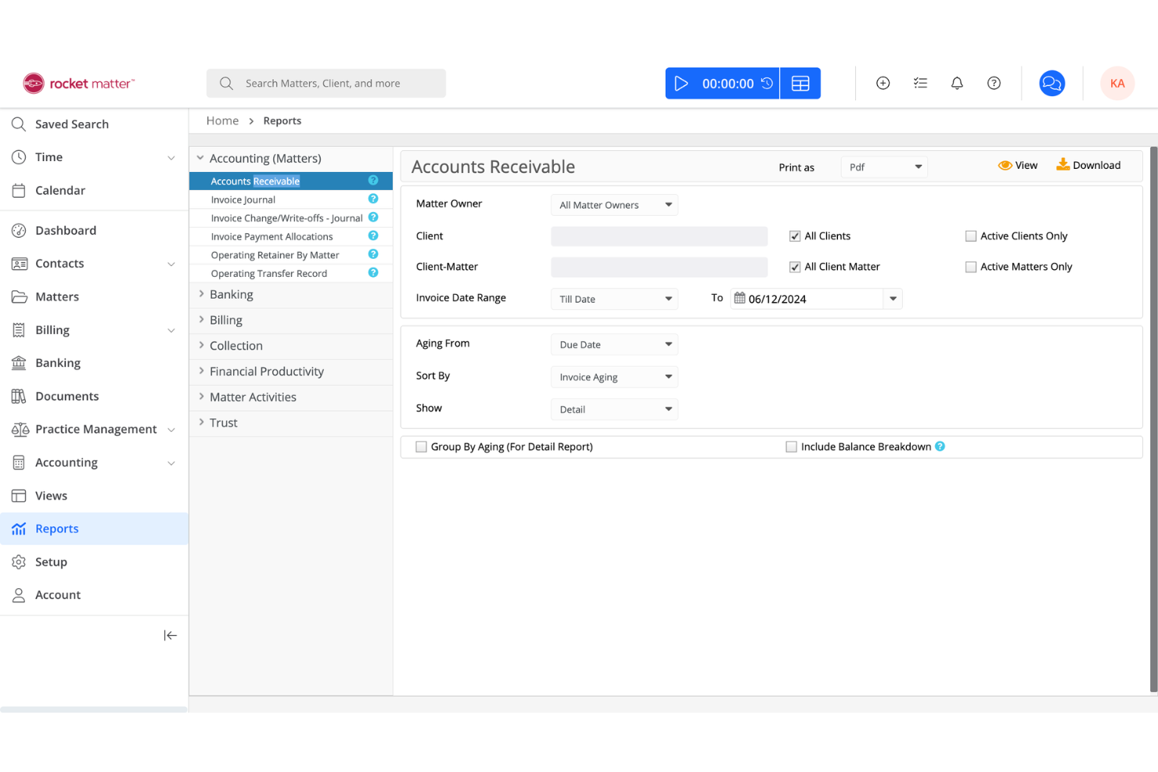
Task: Click the View button
Action: coord(1017,165)
